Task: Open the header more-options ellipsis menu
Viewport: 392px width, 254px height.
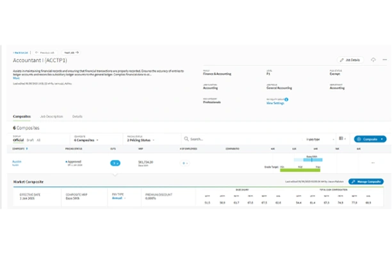Action: click(385, 60)
